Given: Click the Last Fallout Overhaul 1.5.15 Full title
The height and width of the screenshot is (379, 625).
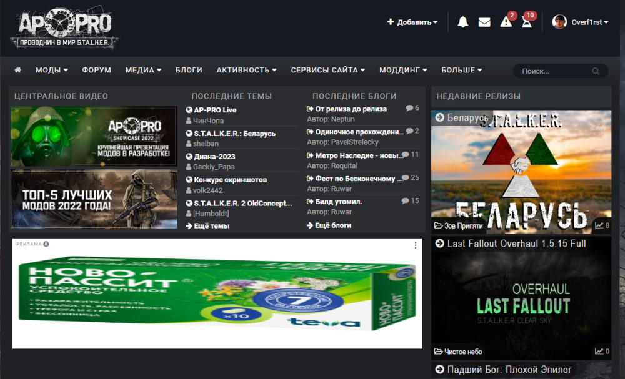Looking at the screenshot, I should tap(517, 244).
